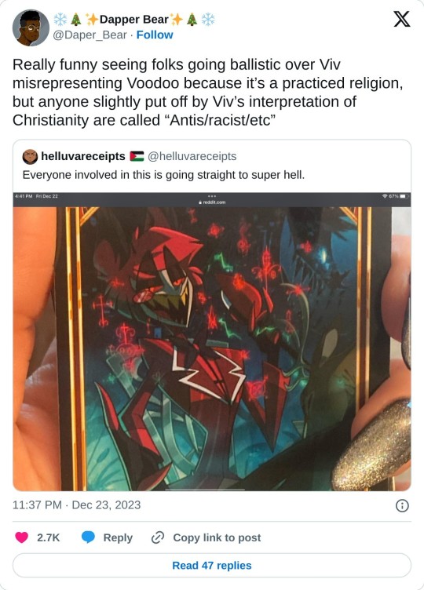Click Copy link to post text
This screenshot has width=424, height=590.
217,537
